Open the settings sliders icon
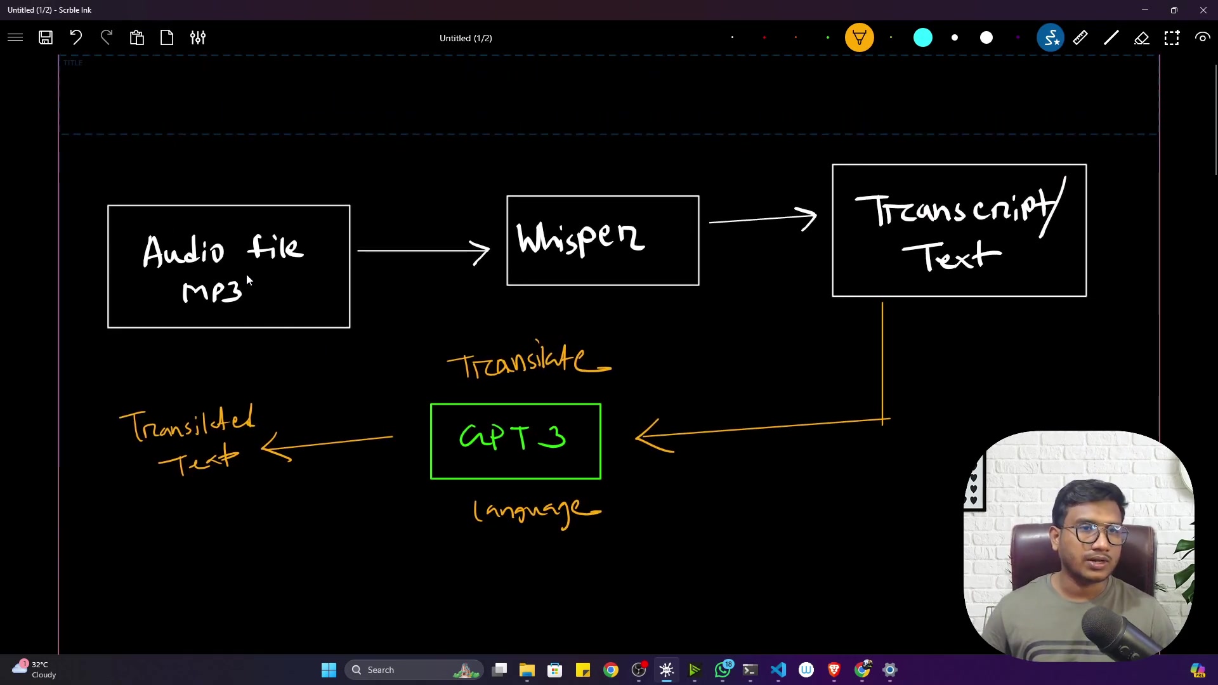The image size is (1218, 685). pyautogui.click(x=198, y=37)
